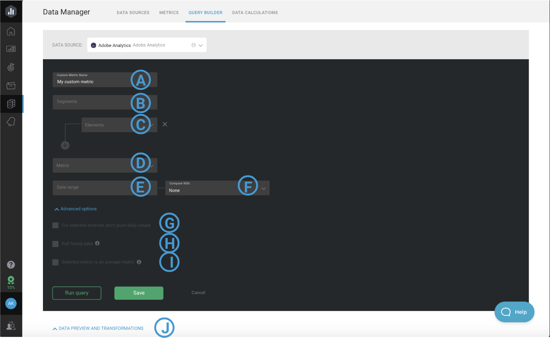
Task: Open the Elements dropdown
Action: (x=119, y=125)
